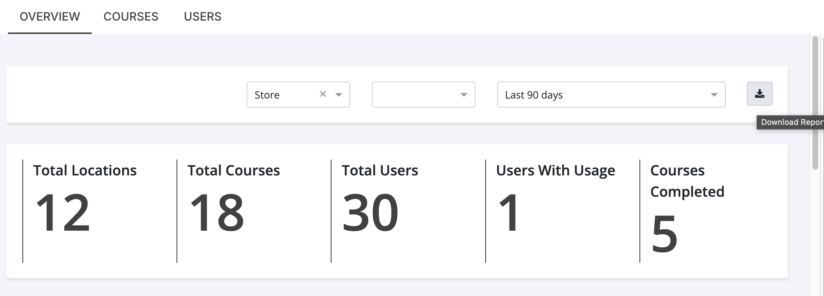The image size is (824, 296).
Task: Open the Last 90 days date range dropdown
Action: 611,95
